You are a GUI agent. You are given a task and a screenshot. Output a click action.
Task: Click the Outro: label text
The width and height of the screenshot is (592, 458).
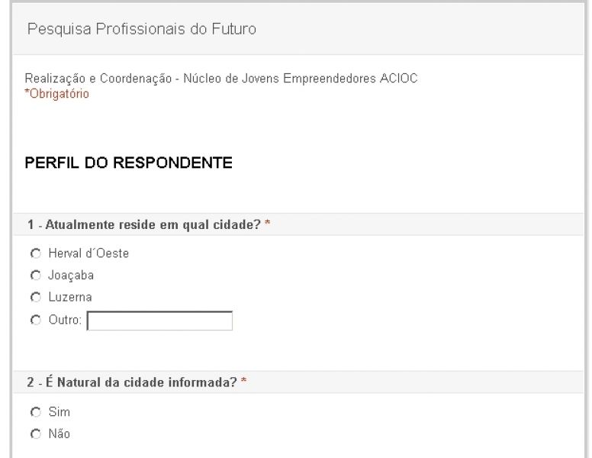tap(66, 321)
